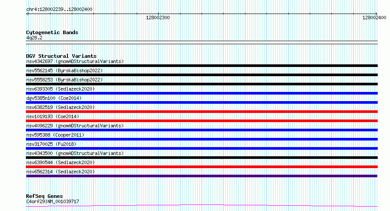The width and height of the screenshot is (390, 211).
Task: Select the DGV Structural Variants track title
Action: pyautogui.click(x=61, y=56)
